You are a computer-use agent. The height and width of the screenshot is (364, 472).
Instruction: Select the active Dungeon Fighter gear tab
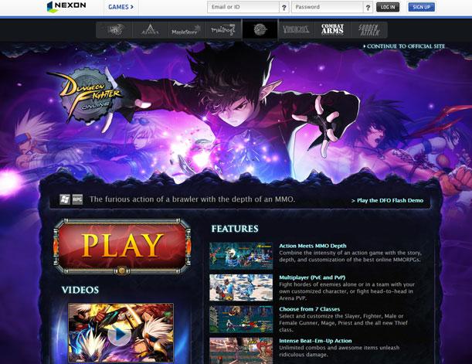[x=260, y=29]
